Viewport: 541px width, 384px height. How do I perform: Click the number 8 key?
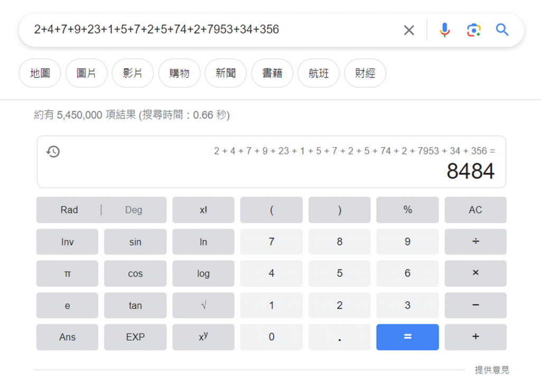click(x=340, y=242)
